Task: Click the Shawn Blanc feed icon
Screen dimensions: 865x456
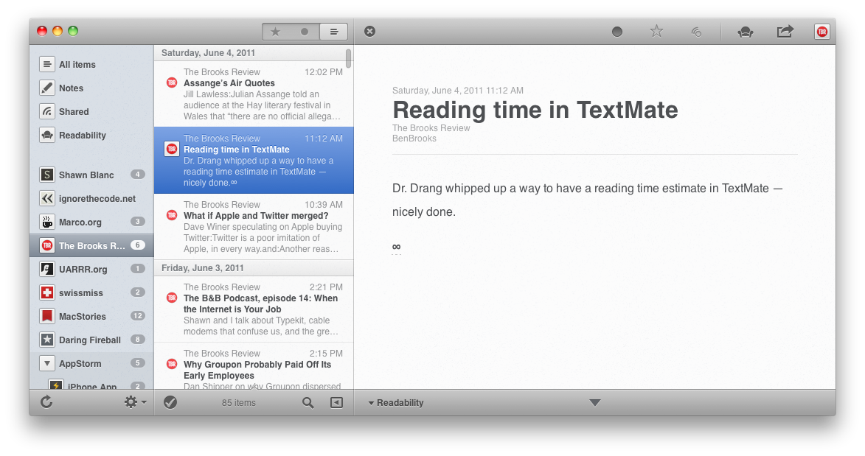Action: click(x=47, y=175)
